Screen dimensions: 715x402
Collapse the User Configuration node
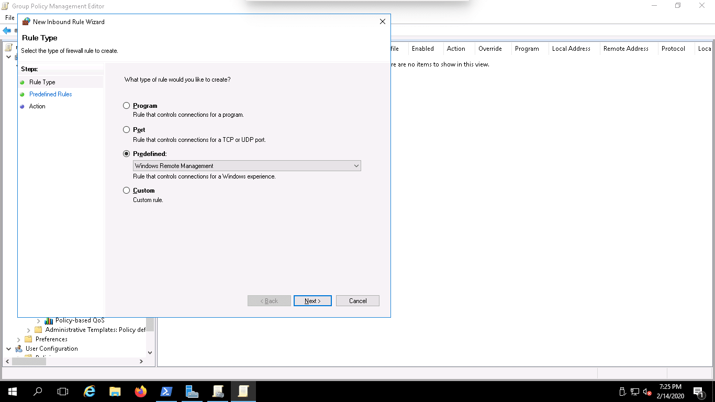[9, 349]
